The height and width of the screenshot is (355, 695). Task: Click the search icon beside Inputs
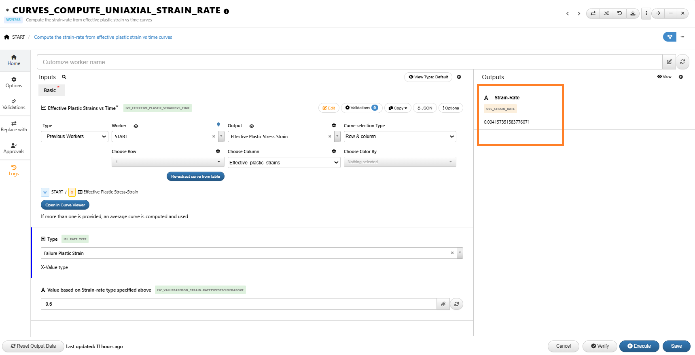(64, 77)
